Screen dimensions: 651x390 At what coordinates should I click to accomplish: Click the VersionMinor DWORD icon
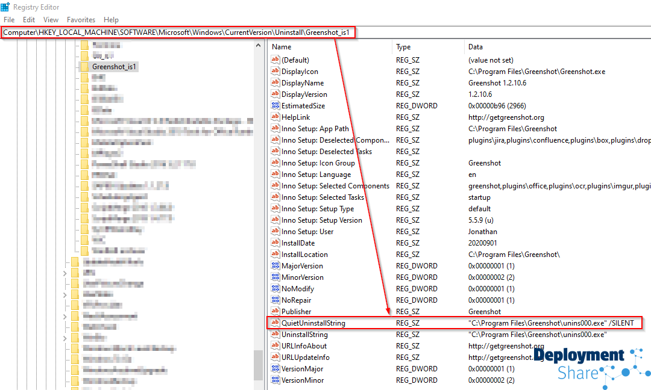(275, 380)
